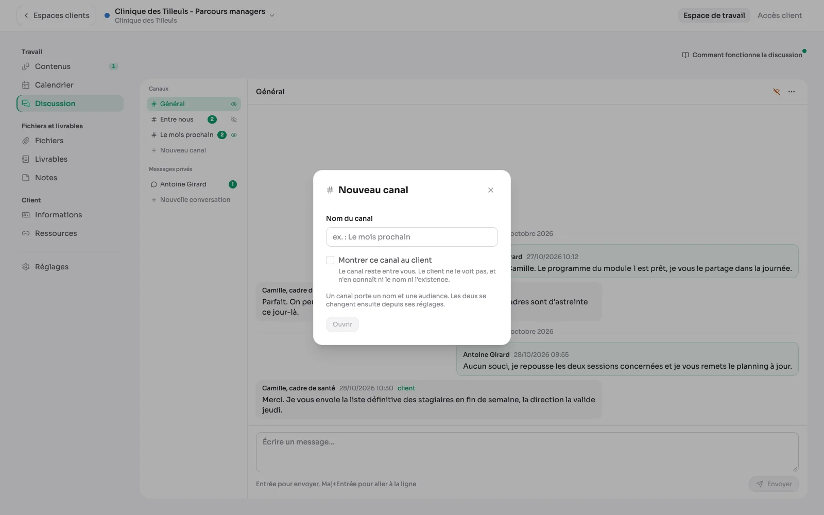Image resolution: width=824 pixels, height=515 pixels.
Task: Tick the Montrer ce canal au client checkbox
Action: coord(330,260)
